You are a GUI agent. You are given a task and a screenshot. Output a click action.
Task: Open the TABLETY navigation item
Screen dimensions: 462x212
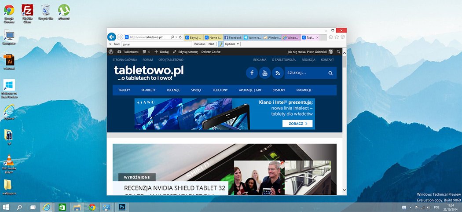click(124, 90)
